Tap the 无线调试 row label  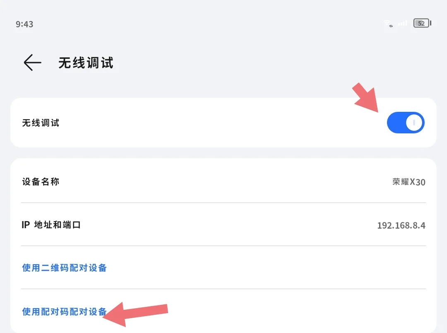[41, 123]
